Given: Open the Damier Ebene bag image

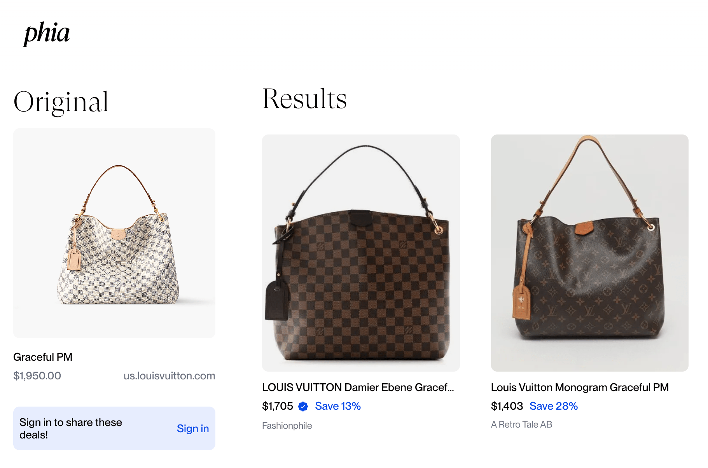Looking at the screenshot, I should point(361,253).
